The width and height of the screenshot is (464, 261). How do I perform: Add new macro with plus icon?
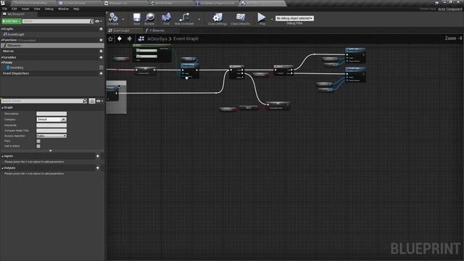tap(101, 51)
